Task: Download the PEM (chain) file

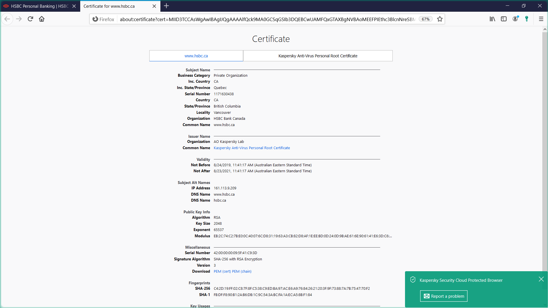Action: 242,271
